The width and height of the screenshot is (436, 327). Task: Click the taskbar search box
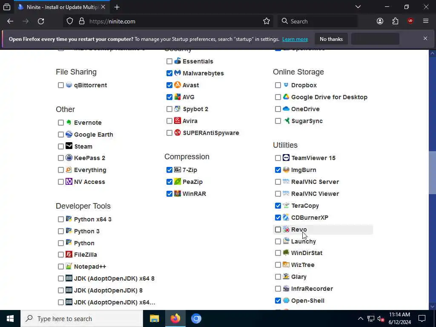tap(82, 318)
